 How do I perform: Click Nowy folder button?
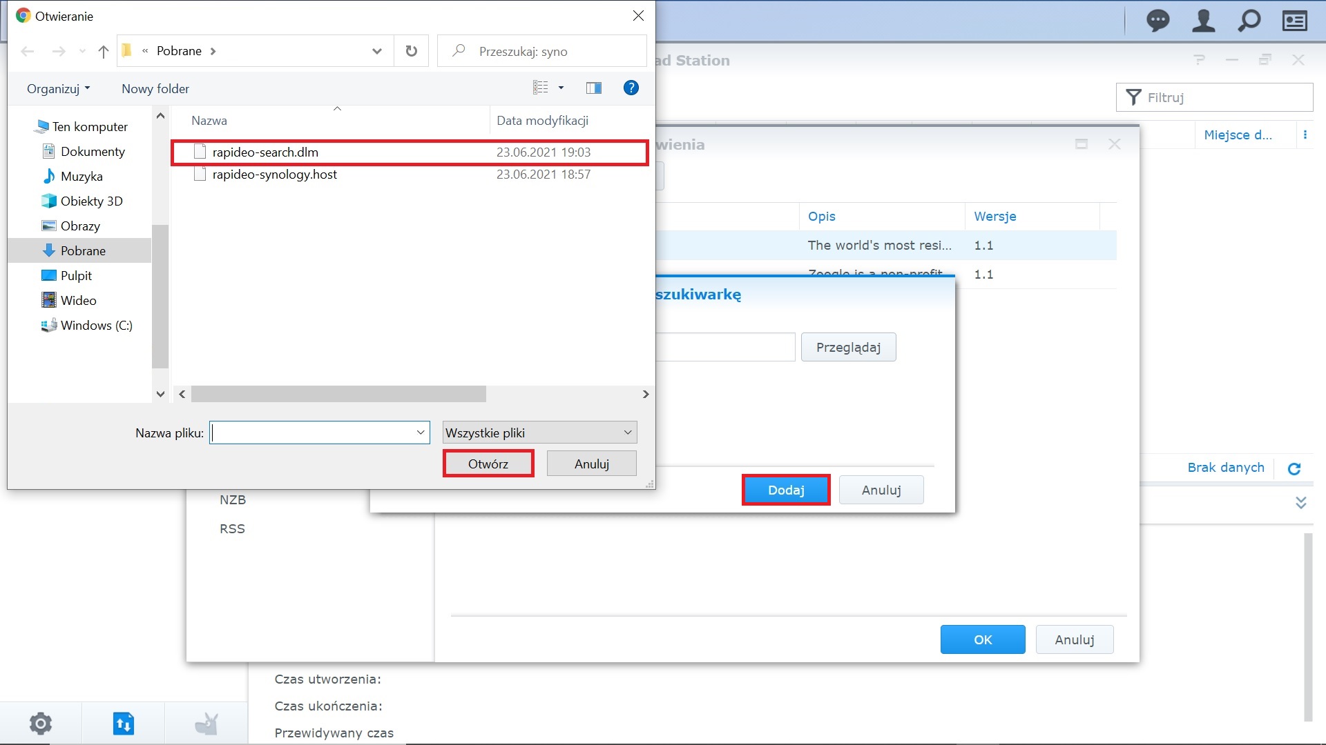155,88
